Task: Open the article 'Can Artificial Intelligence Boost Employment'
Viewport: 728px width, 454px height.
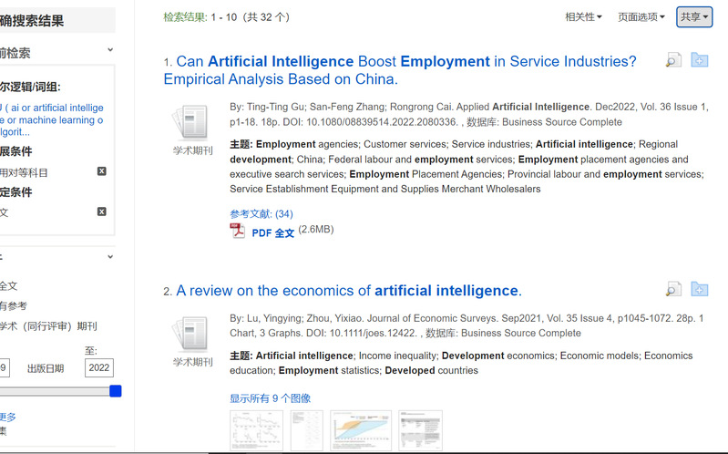Action: 400,70
